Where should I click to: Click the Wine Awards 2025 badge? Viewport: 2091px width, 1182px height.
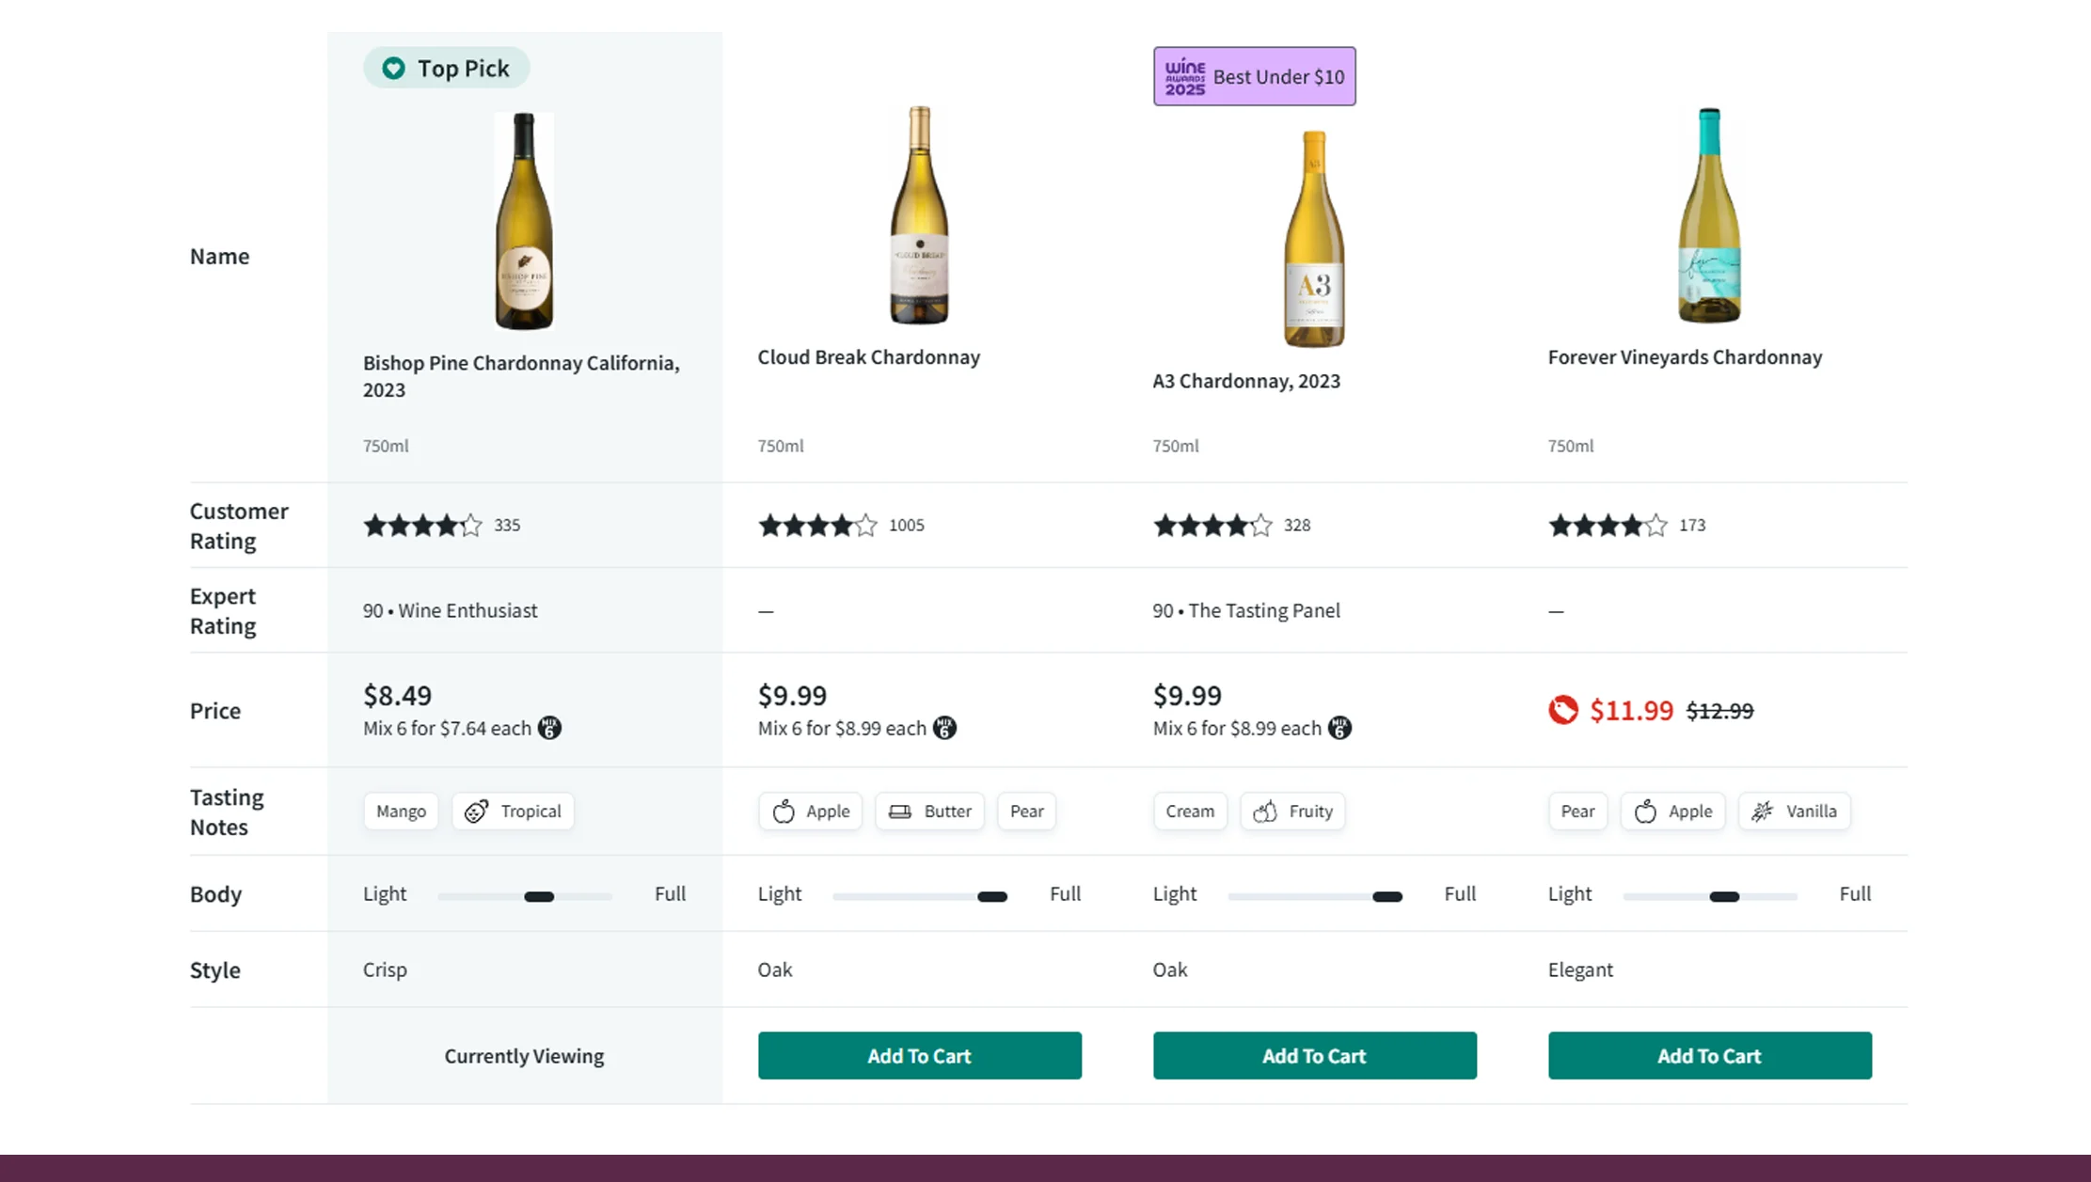tap(1254, 76)
